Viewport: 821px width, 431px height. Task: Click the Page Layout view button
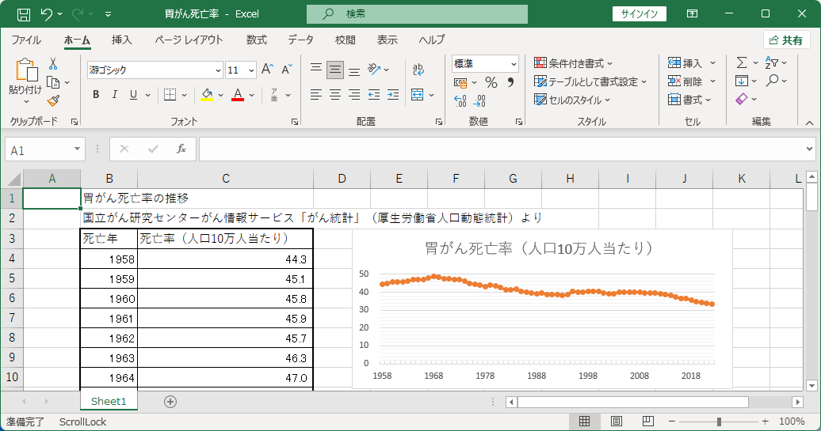pos(617,421)
